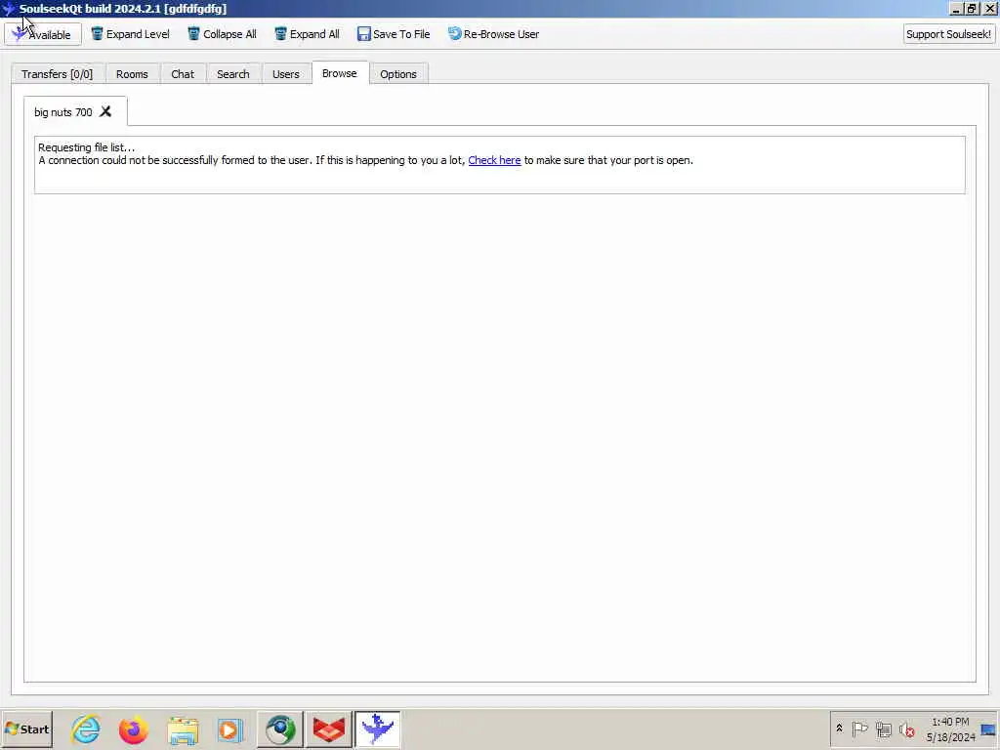Click the Action Center flag icon
The height and width of the screenshot is (750, 1000).
point(859,729)
